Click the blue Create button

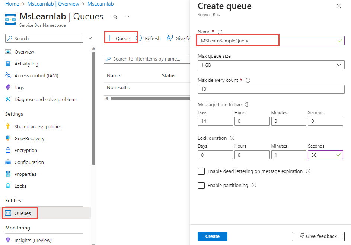point(213,236)
